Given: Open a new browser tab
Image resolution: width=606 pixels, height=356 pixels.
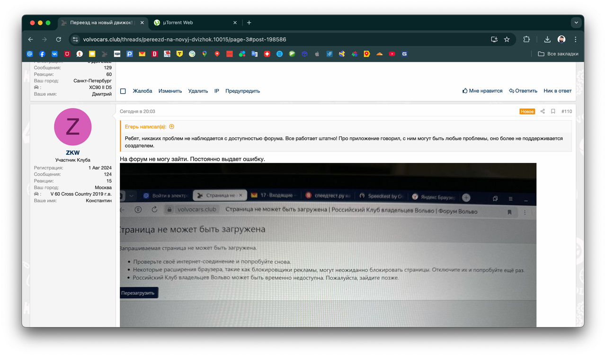Looking at the screenshot, I should coord(249,22).
